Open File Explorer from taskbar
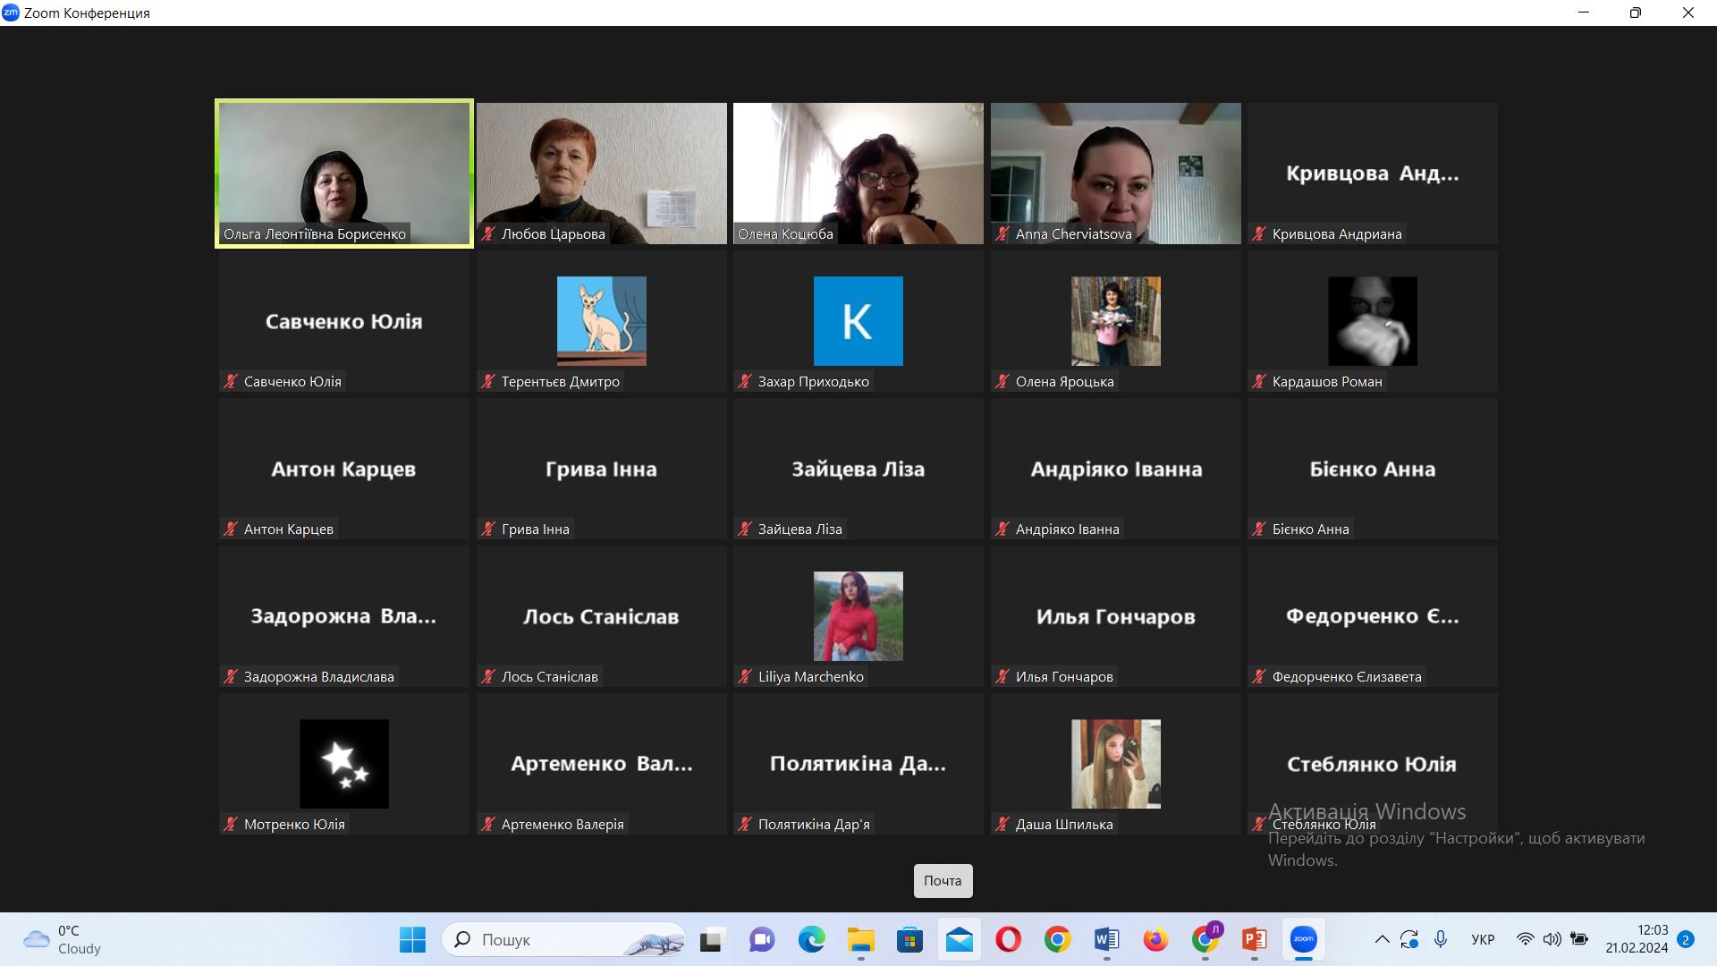 [860, 939]
